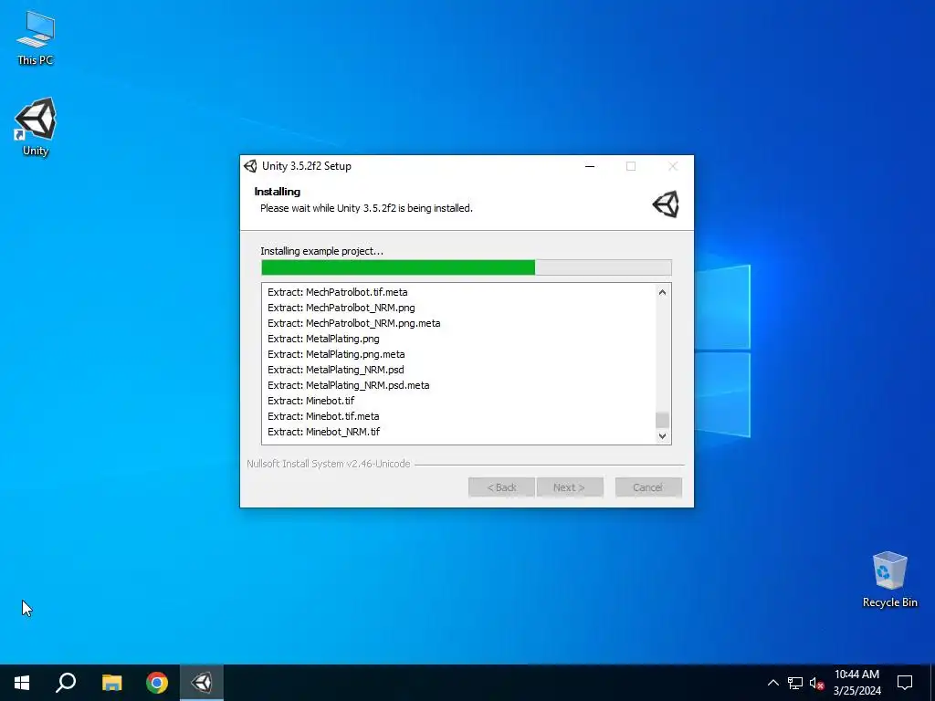The image size is (935, 701).
Task: Open the This PC desktop icon
Action: coord(36,37)
